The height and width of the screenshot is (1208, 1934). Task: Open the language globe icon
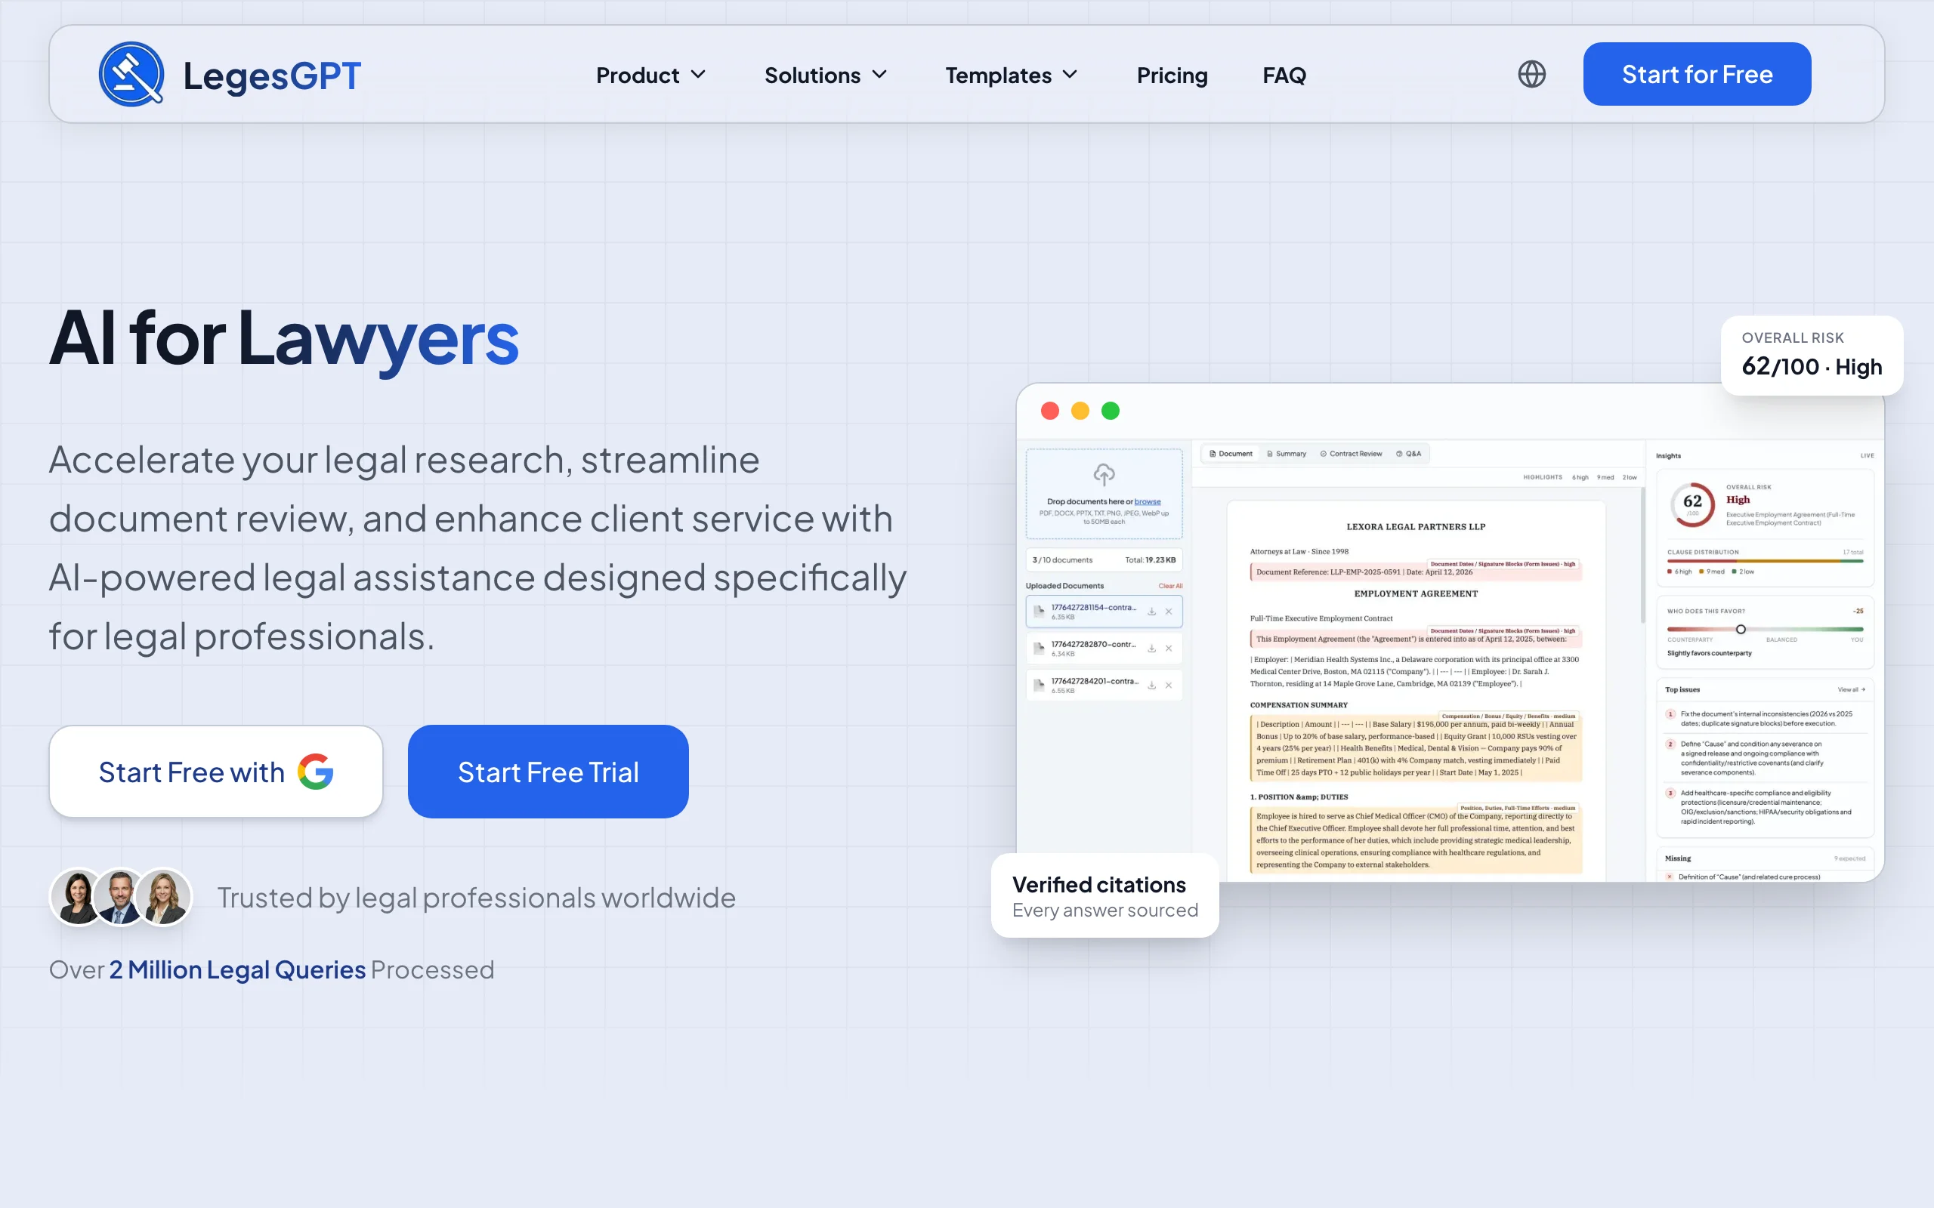(x=1531, y=74)
